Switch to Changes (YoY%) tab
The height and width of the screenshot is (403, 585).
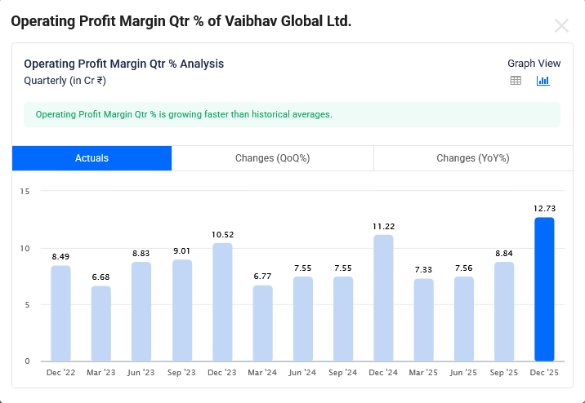click(x=472, y=158)
